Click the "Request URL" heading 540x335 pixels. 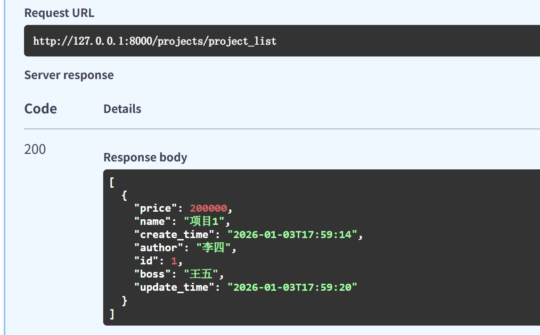pyautogui.click(x=59, y=13)
